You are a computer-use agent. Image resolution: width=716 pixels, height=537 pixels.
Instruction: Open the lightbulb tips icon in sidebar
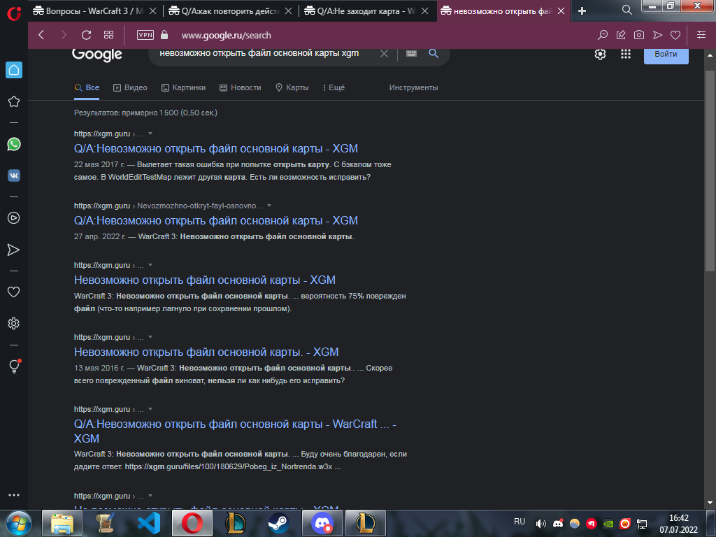click(x=15, y=366)
